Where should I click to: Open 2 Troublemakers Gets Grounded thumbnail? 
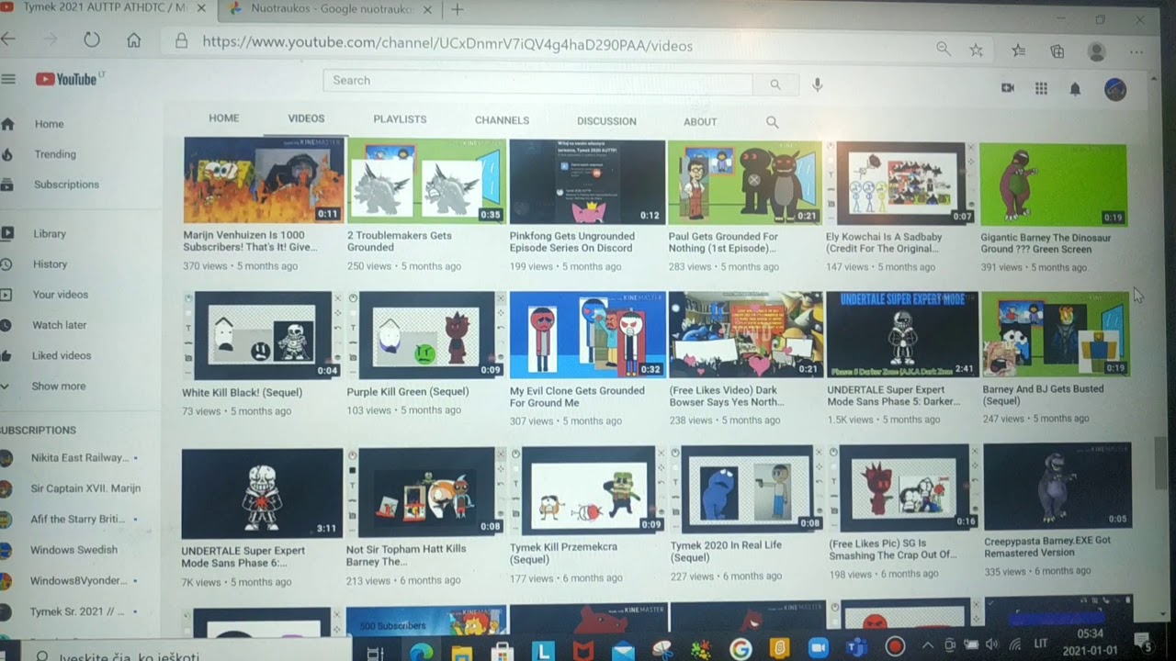426,181
